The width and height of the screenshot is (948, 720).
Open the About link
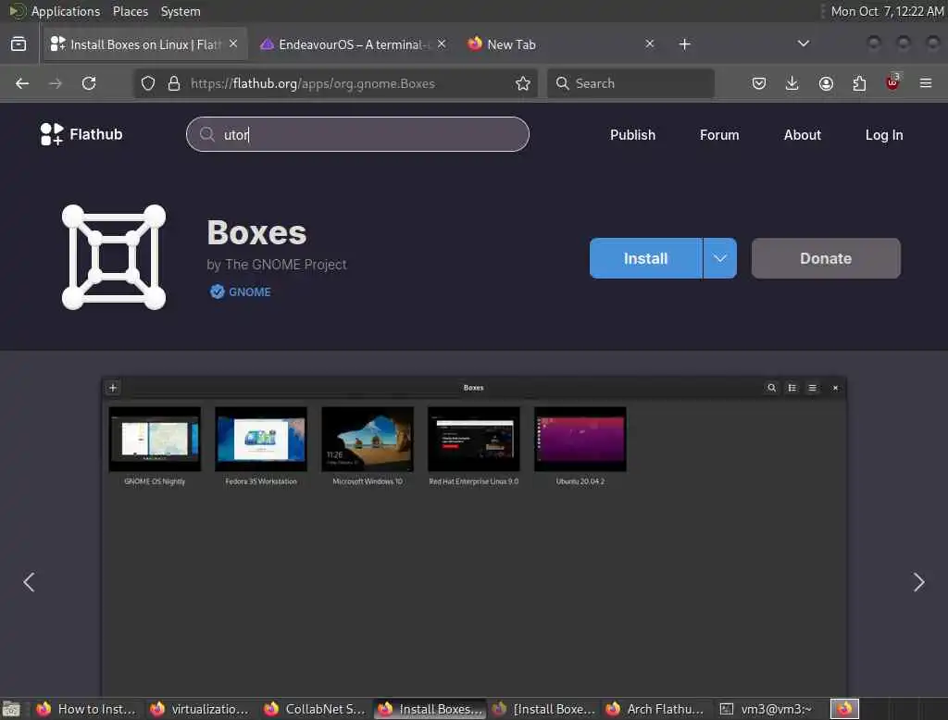(803, 135)
